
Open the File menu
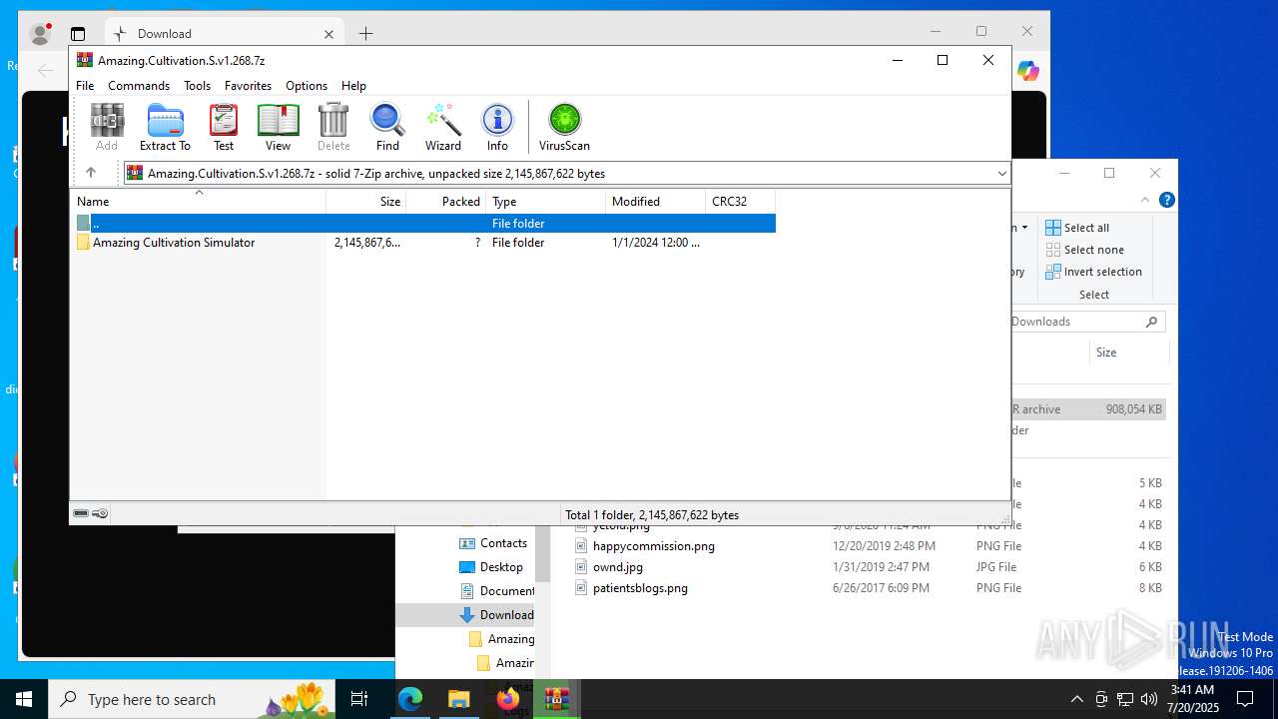pos(85,86)
